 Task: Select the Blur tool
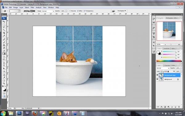[4, 57]
